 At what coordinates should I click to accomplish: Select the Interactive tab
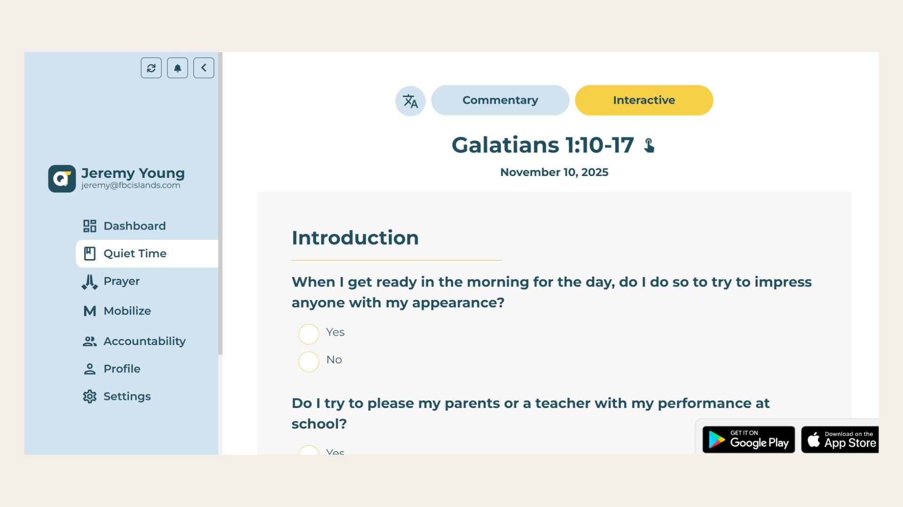click(644, 100)
